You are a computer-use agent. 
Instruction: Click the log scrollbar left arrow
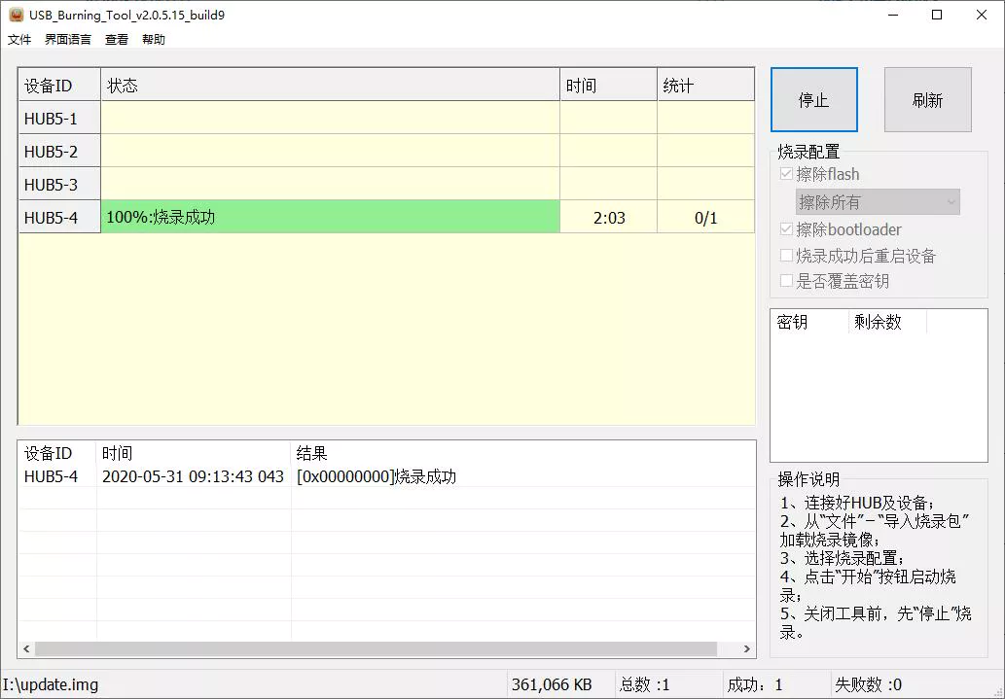[26, 649]
